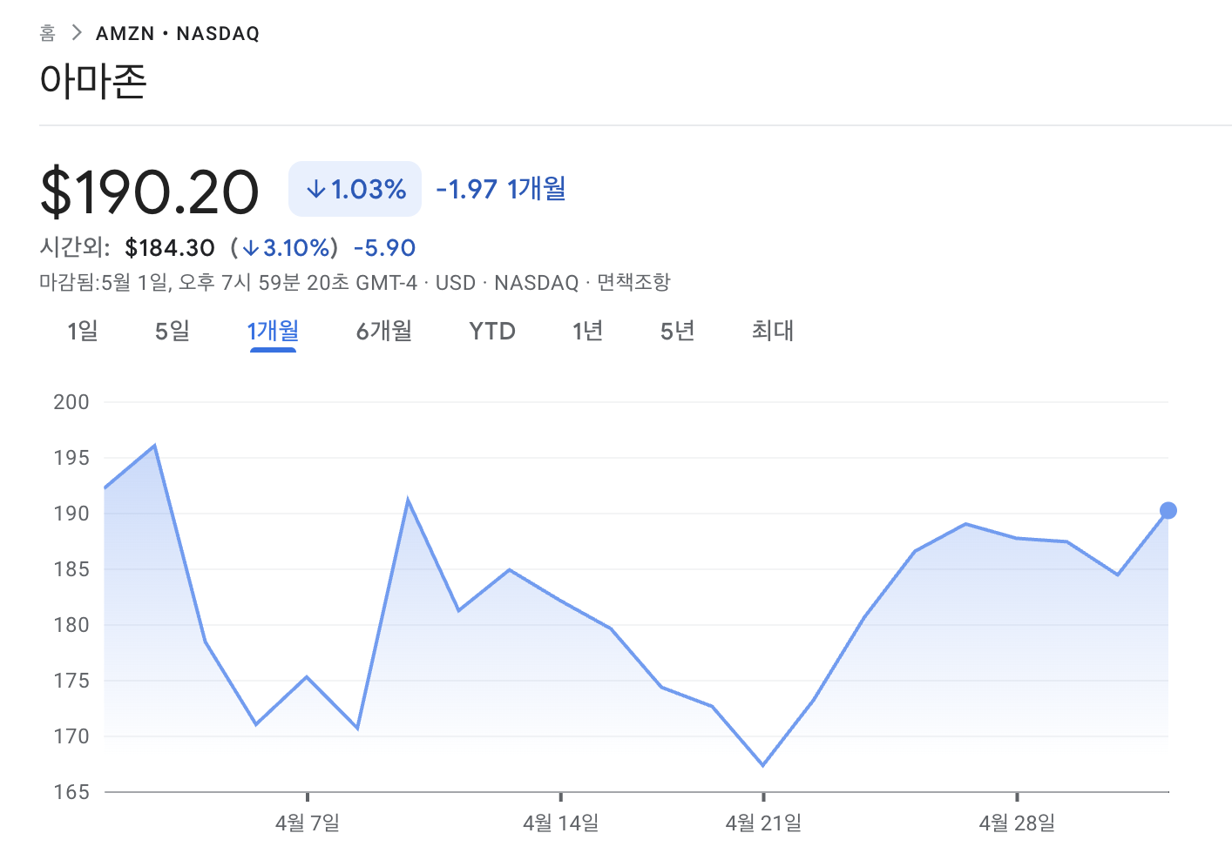Screen dimensions: 1232x860
Task: Click the 4월 14일 axis marker
Action: 561,823
